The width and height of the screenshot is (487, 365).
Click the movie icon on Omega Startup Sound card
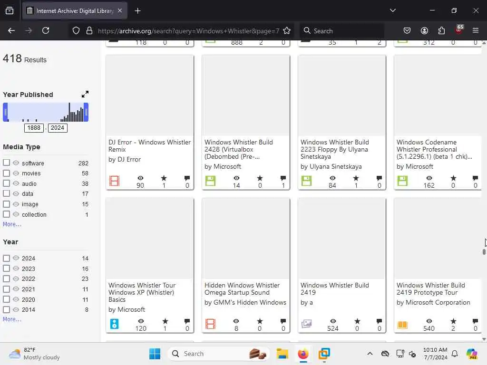[210, 324]
